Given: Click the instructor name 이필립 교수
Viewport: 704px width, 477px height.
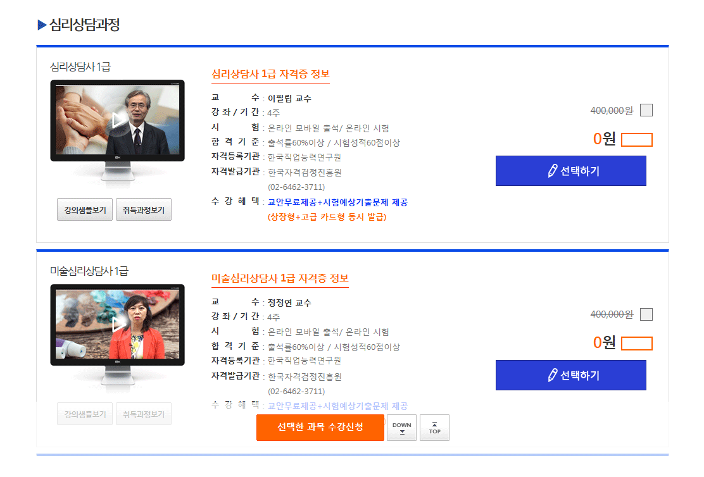Looking at the screenshot, I should pos(289,99).
